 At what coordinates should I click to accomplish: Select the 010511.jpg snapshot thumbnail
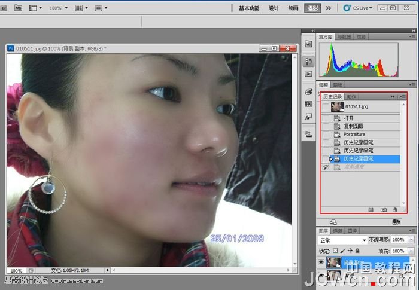coord(337,106)
